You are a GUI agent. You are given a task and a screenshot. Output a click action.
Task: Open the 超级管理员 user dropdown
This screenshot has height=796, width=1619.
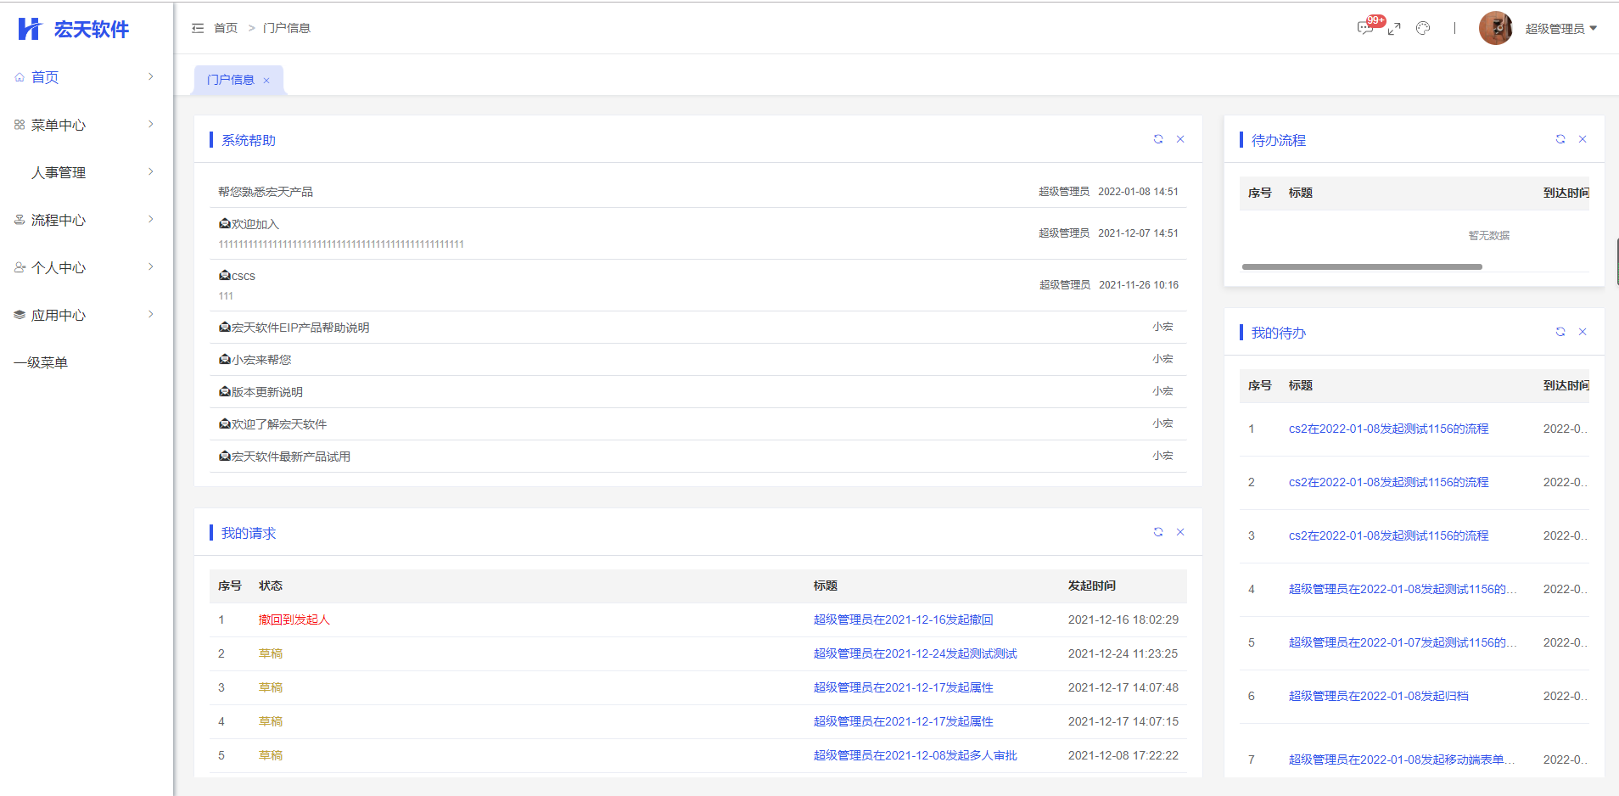click(1560, 29)
